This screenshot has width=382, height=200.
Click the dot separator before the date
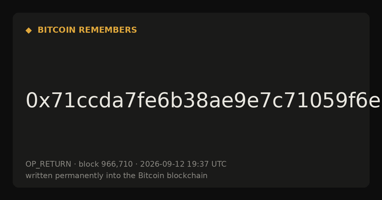click(136, 164)
